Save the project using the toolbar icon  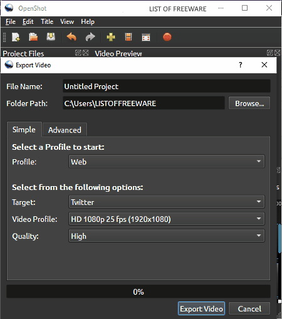click(x=51, y=37)
